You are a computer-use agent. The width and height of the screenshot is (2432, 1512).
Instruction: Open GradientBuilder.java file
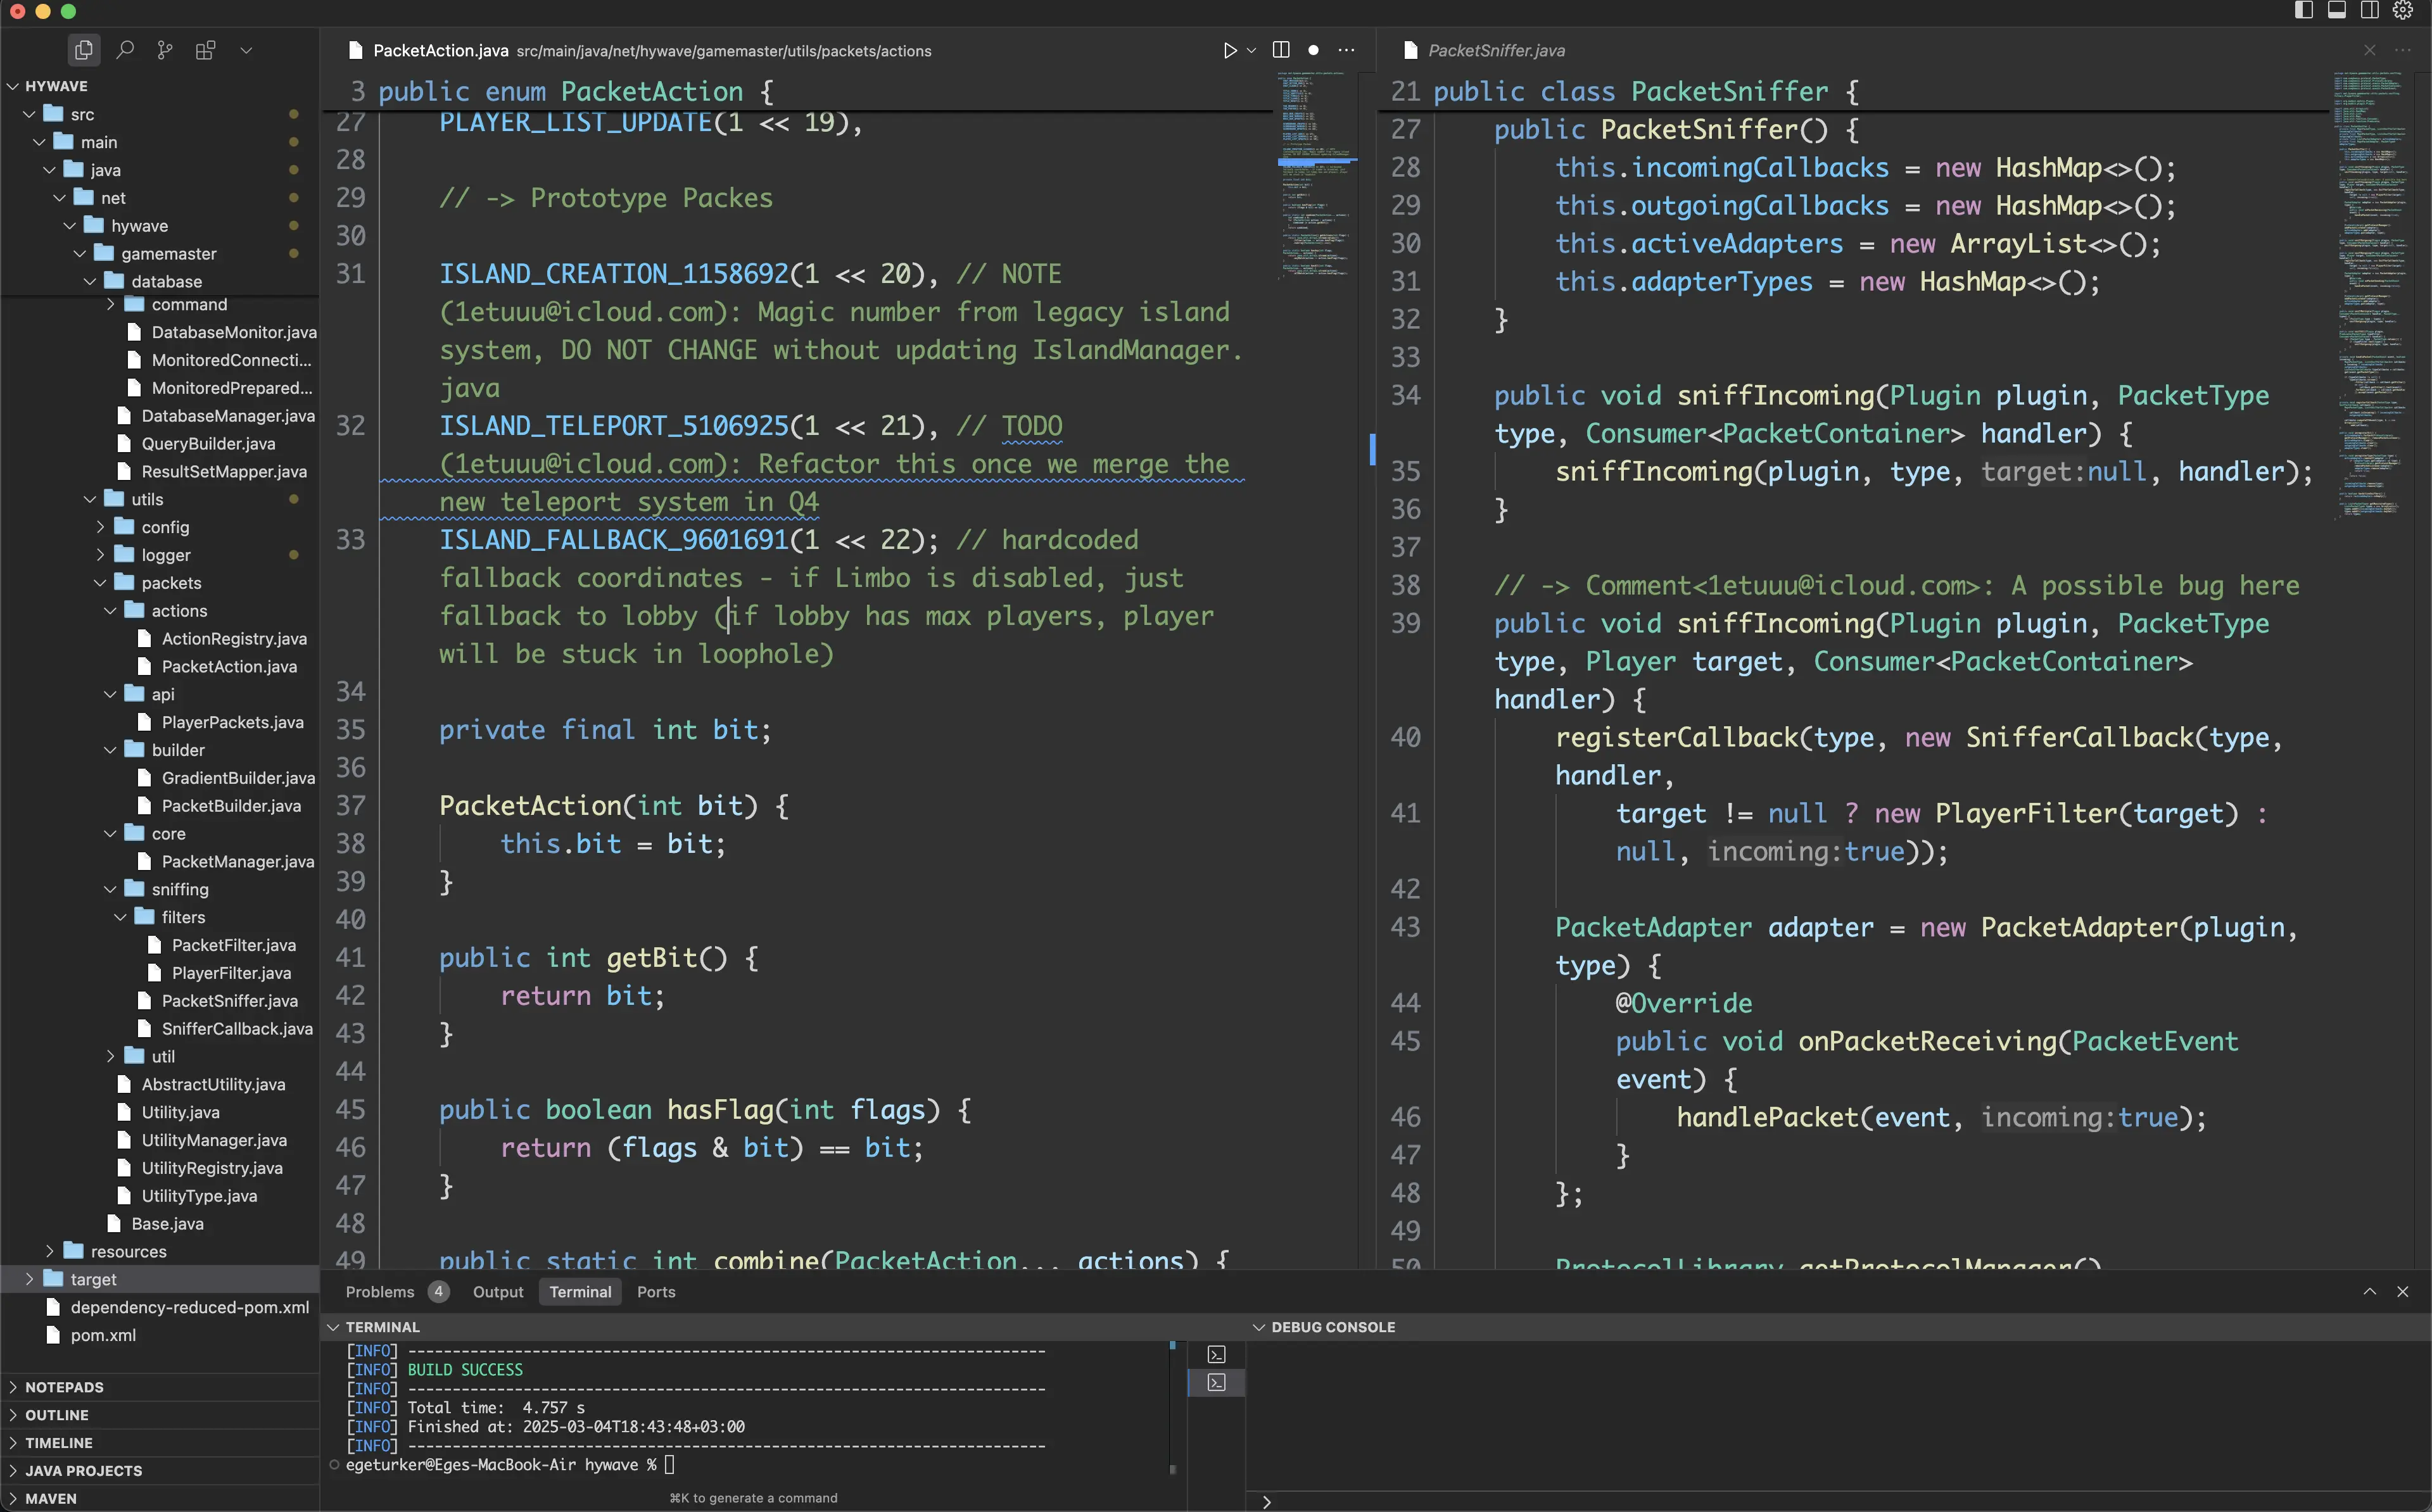point(160,778)
